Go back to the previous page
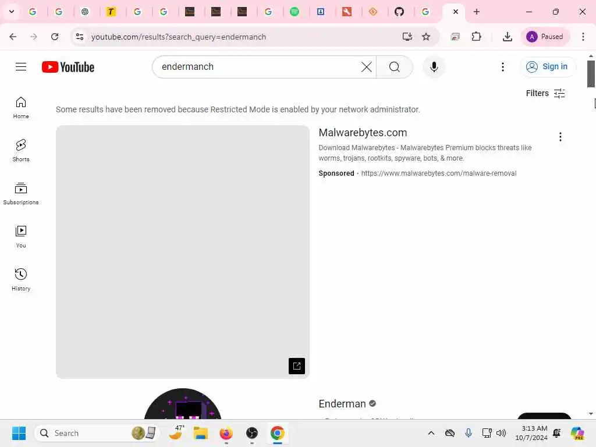Image resolution: width=596 pixels, height=447 pixels. point(13,37)
